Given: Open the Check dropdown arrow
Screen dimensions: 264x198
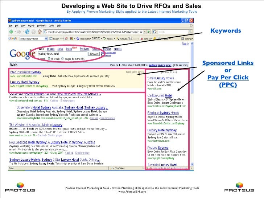Looking at the screenshot, I should pyautogui.click(x=115, y=39).
